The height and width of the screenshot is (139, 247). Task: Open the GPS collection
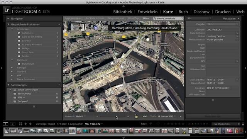[x=21, y=98]
